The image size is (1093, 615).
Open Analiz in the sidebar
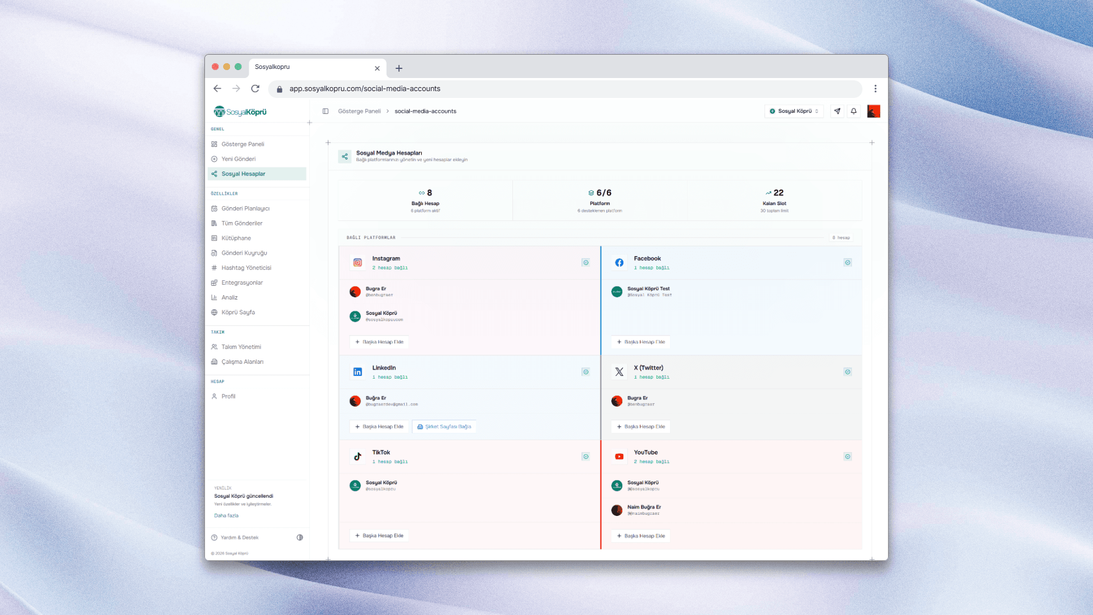[x=258, y=298]
